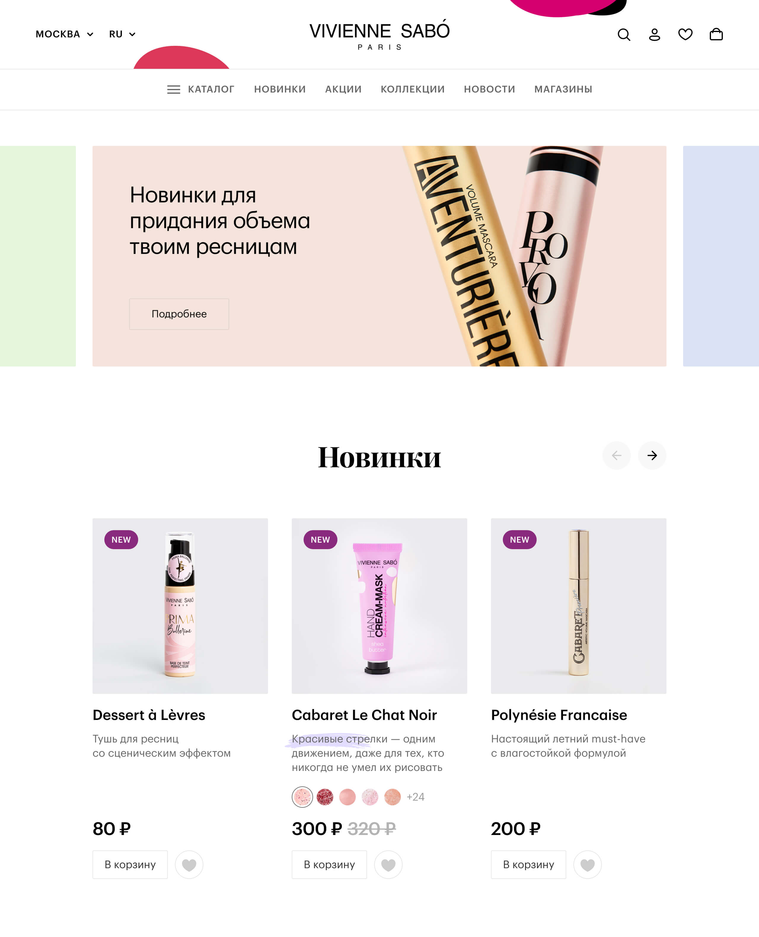759x937 pixels.
Task: Add Dessert à Lèvres to favorites heart
Action: pyautogui.click(x=189, y=865)
